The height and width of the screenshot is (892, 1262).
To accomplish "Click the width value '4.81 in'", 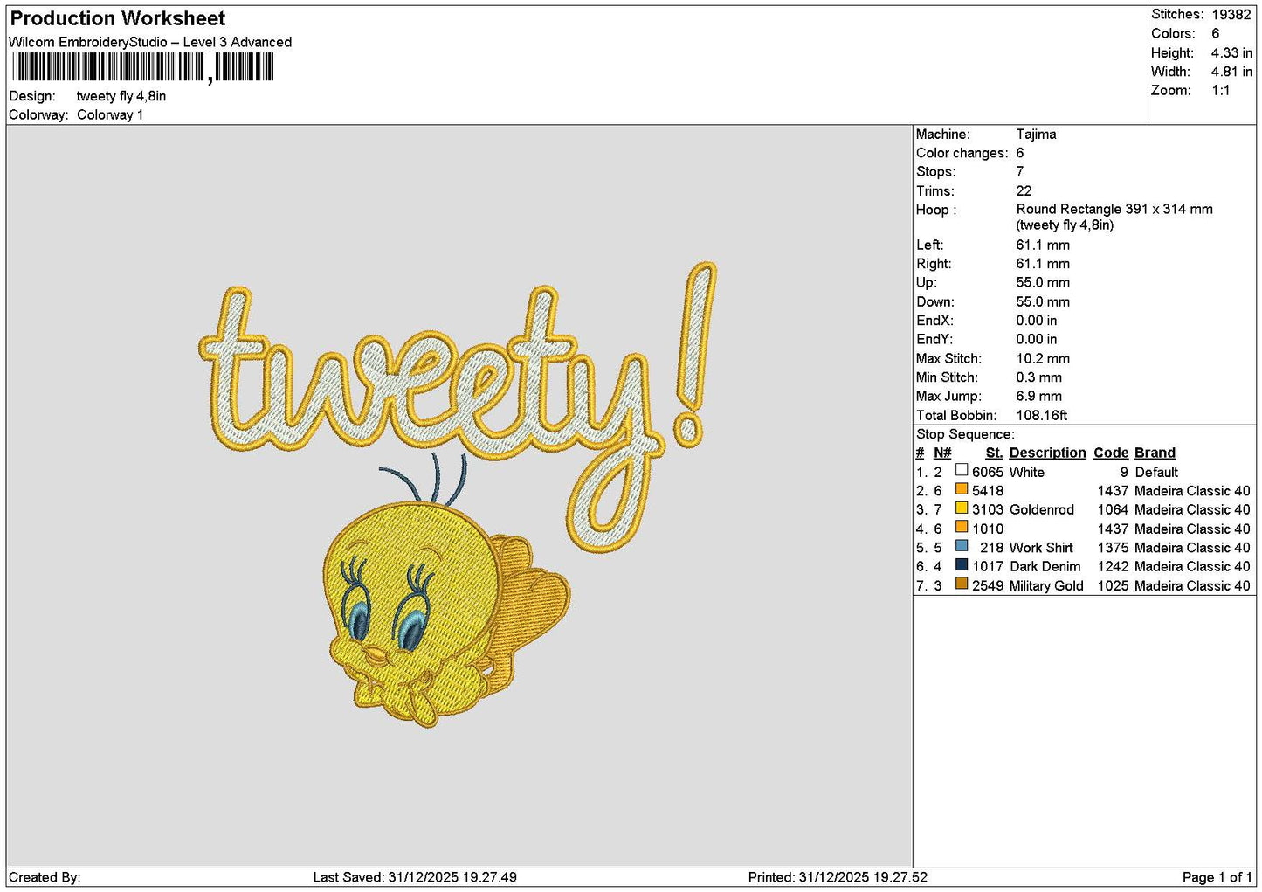I will pyautogui.click(x=1231, y=72).
